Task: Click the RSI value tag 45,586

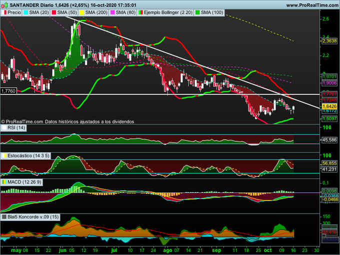Action: (x=329, y=140)
